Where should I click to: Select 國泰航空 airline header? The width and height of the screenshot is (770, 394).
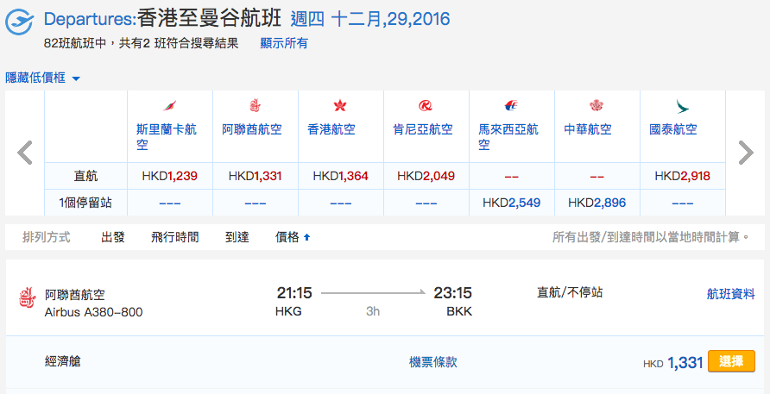[x=673, y=129]
